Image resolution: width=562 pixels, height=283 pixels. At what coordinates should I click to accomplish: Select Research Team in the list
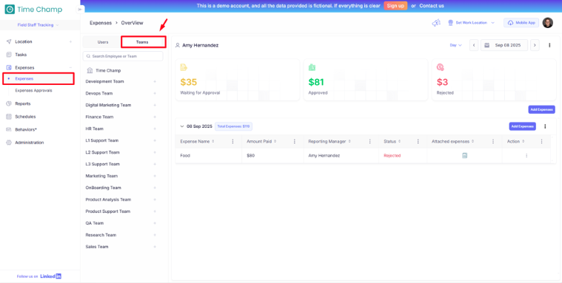(x=101, y=235)
